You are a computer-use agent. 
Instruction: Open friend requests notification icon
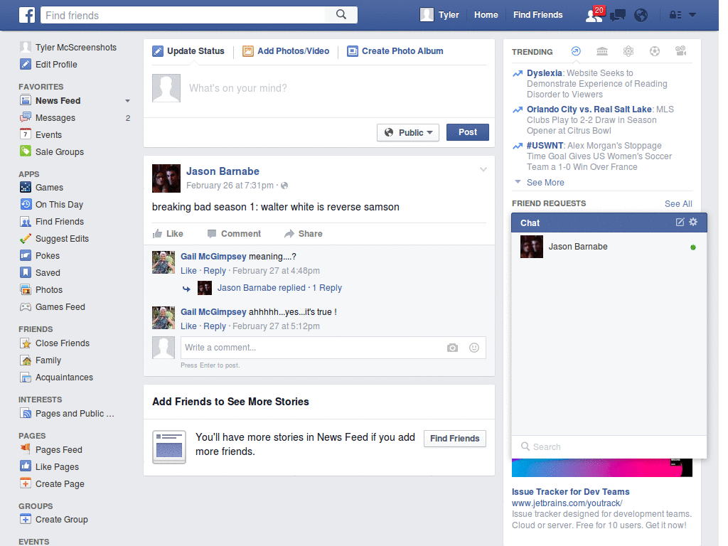point(594,15)
